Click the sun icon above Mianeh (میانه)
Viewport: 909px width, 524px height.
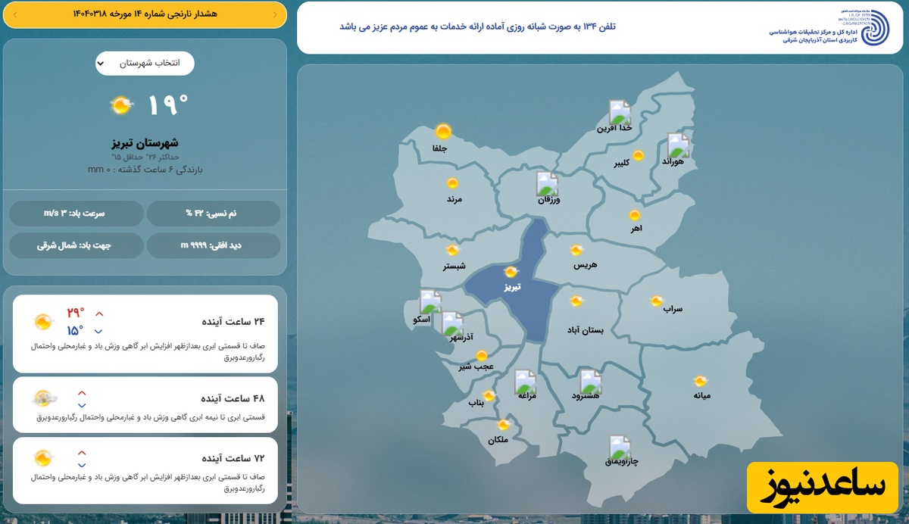pyautogui.click(x=701, y=381)
